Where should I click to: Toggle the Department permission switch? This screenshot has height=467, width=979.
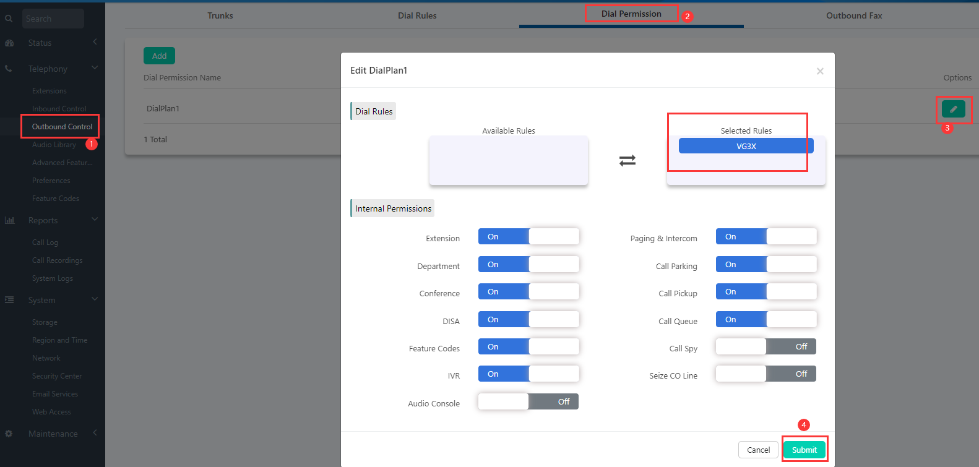coord(528,264)
